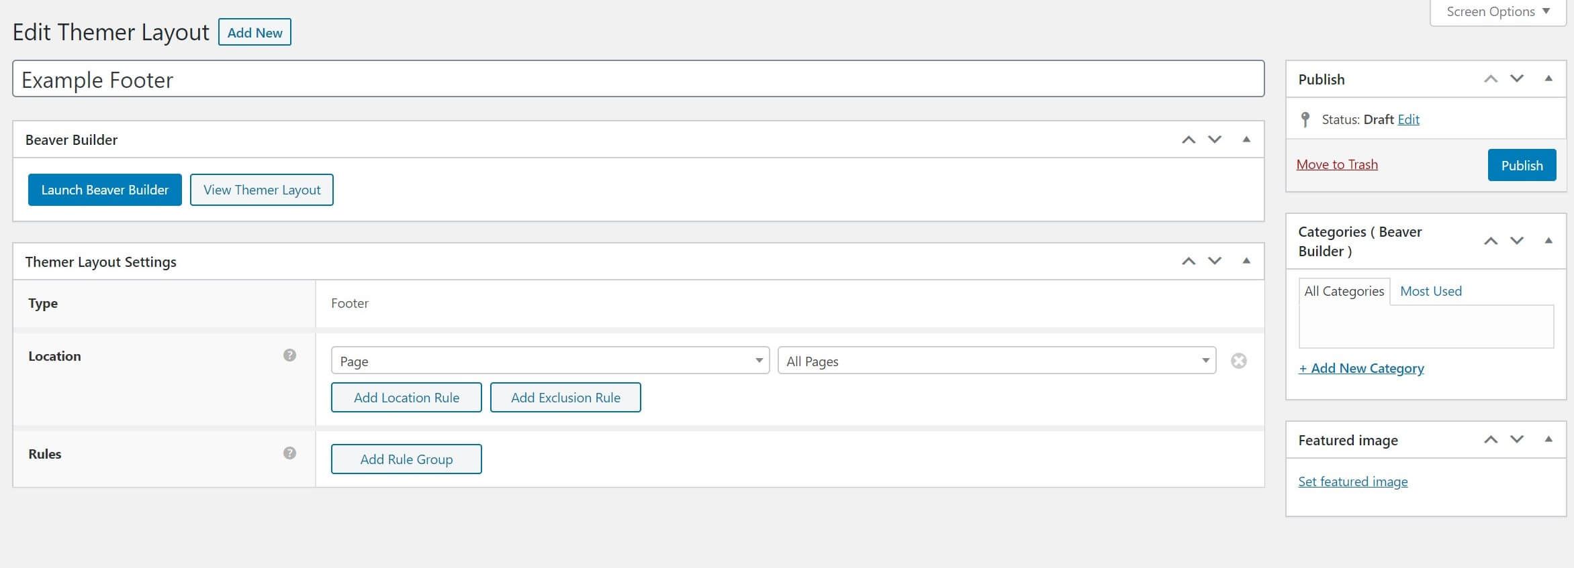
Task: Click Add New button
Action: (x=254, y=32)
